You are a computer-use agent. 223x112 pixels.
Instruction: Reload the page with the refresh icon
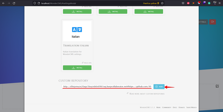pos(14,3)
